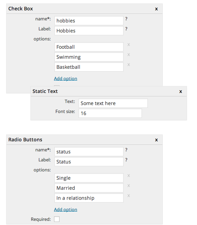Viewport: 197px width, 225px height.
Task: Remove the In a relationship option
Action: pyautogui.click(x=129, y=196)
